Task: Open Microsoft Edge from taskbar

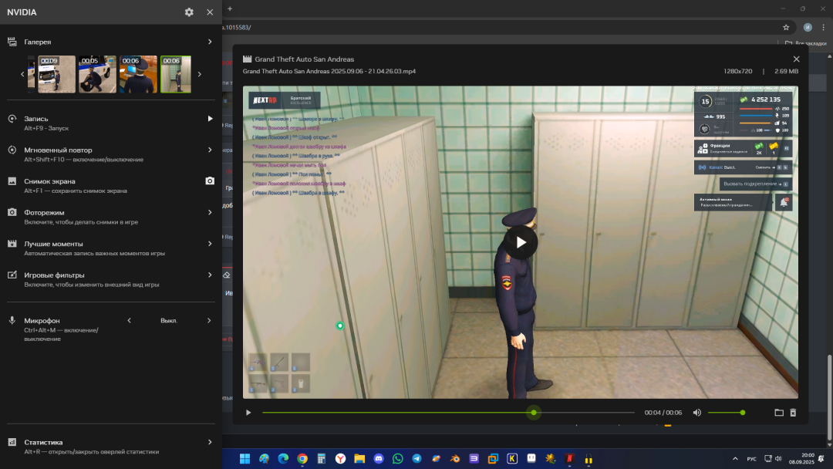Action: 283,459
